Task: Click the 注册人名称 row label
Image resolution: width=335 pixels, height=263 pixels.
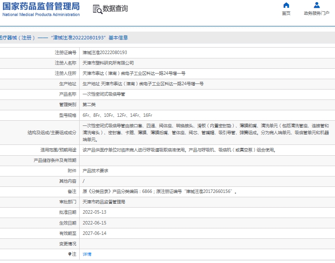Action: (65, 63)
